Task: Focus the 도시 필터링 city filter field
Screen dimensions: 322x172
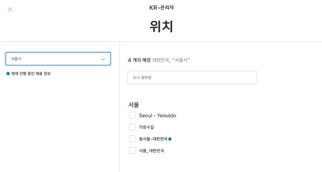Action: 192,78
